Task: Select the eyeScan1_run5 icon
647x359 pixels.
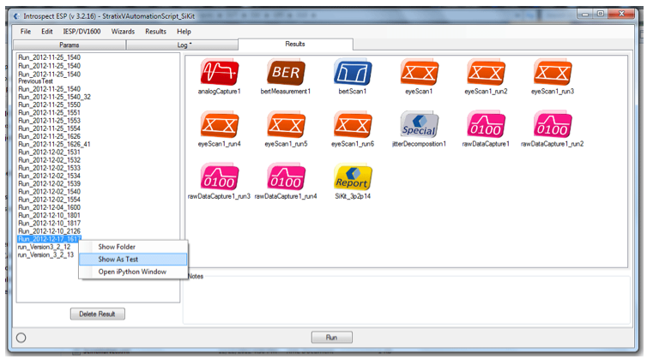Action: pos(285,125)
